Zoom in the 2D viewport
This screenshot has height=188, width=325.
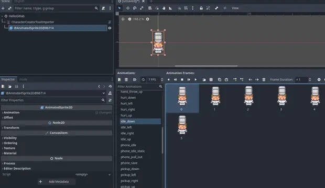(x=147, y=19)
